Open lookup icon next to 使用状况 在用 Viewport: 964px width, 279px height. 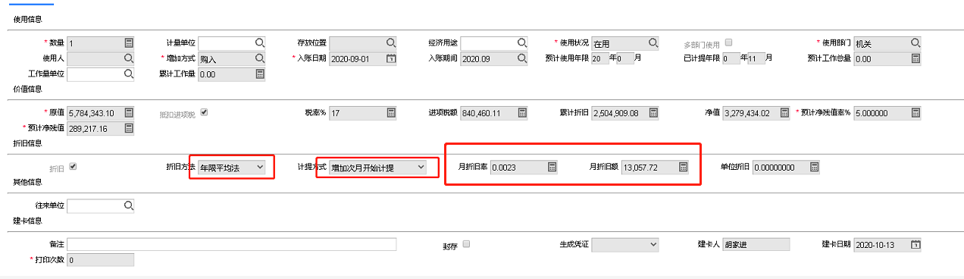653,42
